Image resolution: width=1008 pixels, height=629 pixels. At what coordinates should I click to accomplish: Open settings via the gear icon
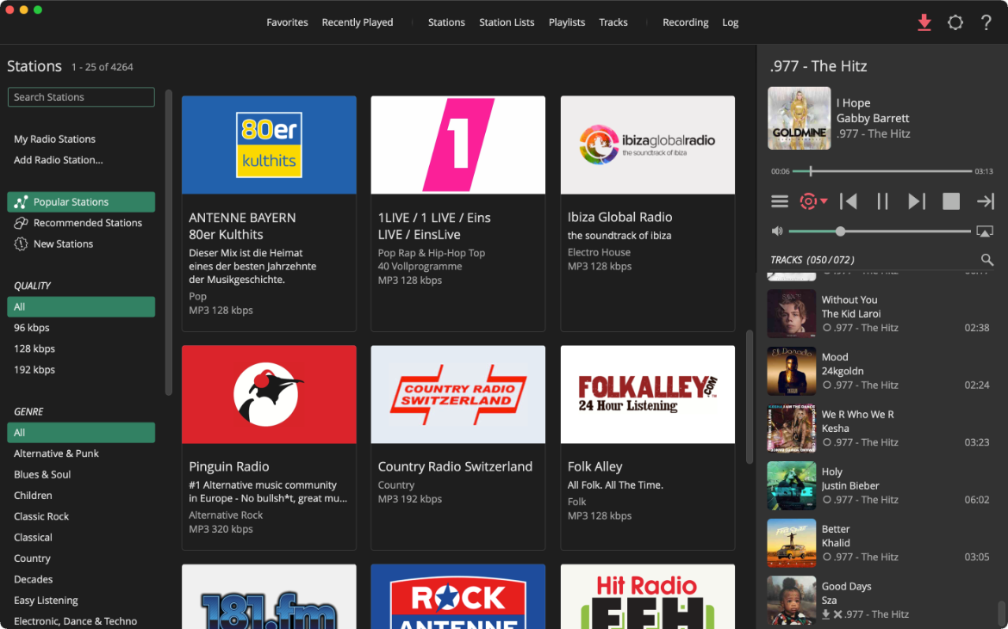(x=955, y=22)
